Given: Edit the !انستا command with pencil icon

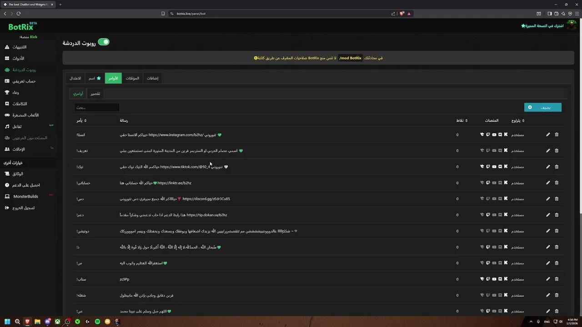Looking at the screenshot, I should coord(548,134).
